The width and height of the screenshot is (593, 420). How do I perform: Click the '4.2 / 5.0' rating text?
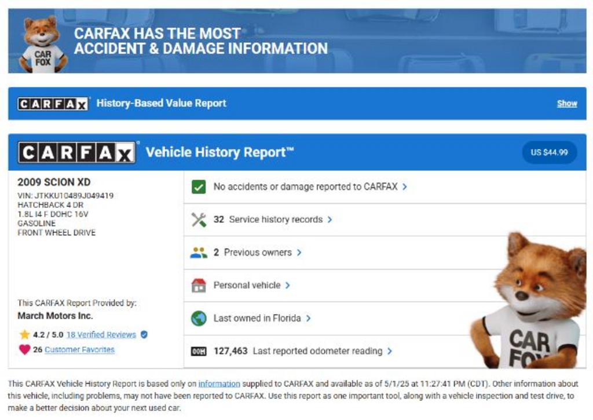(x=48, y=334)
